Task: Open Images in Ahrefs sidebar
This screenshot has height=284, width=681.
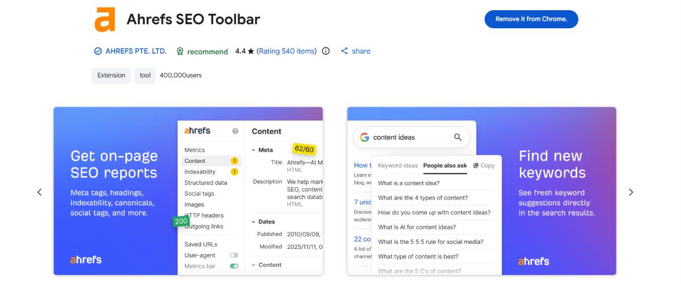Action: [x=194, y=205]
